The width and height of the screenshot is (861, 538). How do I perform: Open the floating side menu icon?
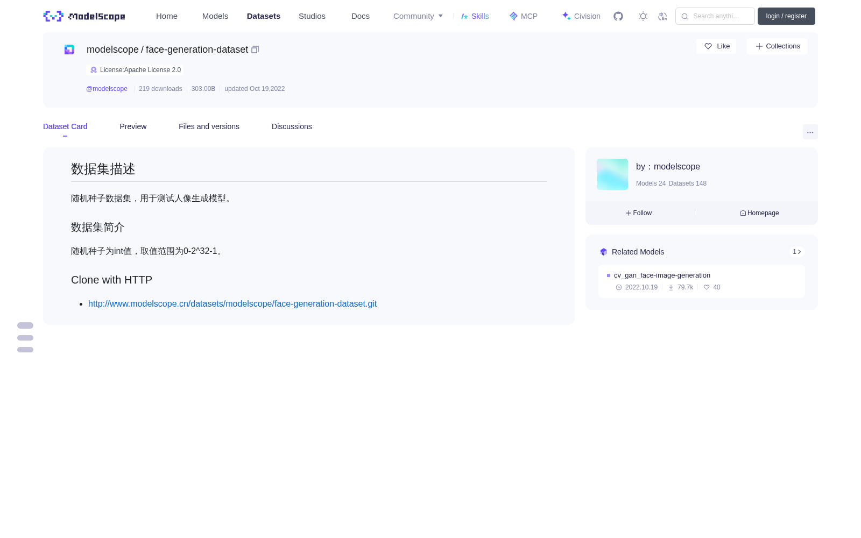[25, 337]
